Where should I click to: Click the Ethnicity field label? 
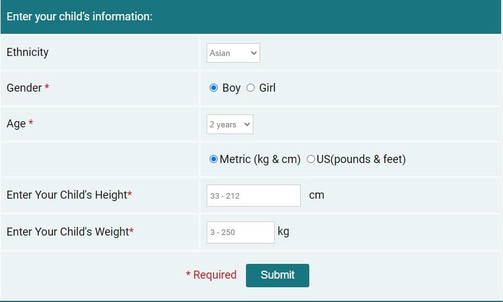coord(28,52)
